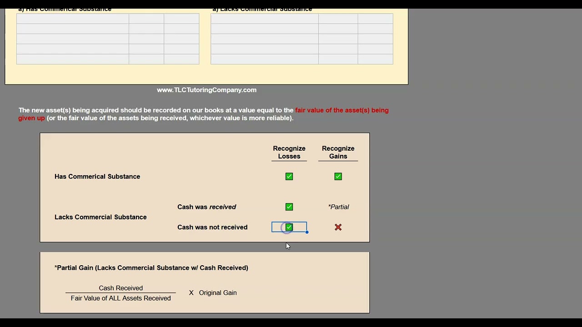The height and width of the screenshot is (327, 582).
Task: Select the Recognize Gains column header
Action: click(x=338, y=152)
